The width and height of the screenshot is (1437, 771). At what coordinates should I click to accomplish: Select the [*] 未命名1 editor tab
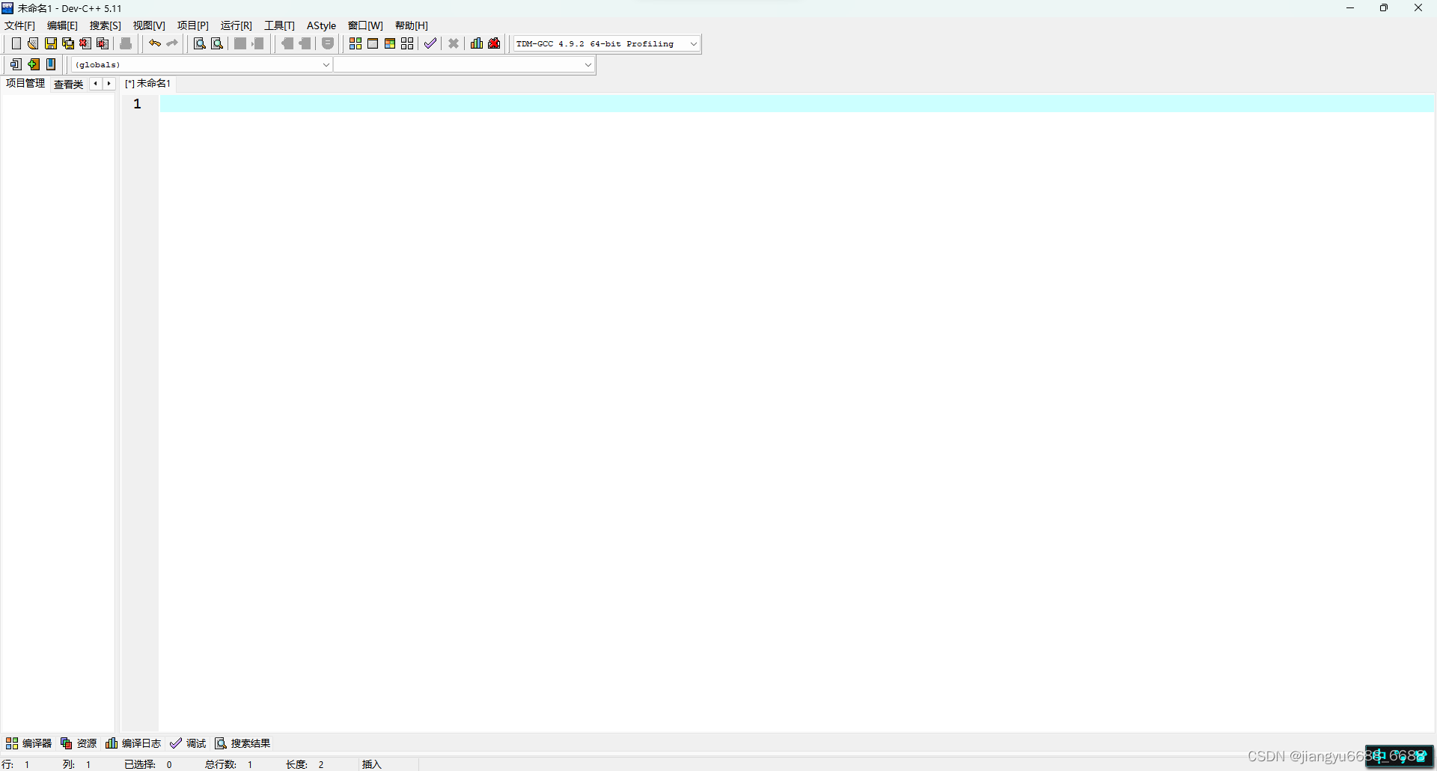point(148,83)
